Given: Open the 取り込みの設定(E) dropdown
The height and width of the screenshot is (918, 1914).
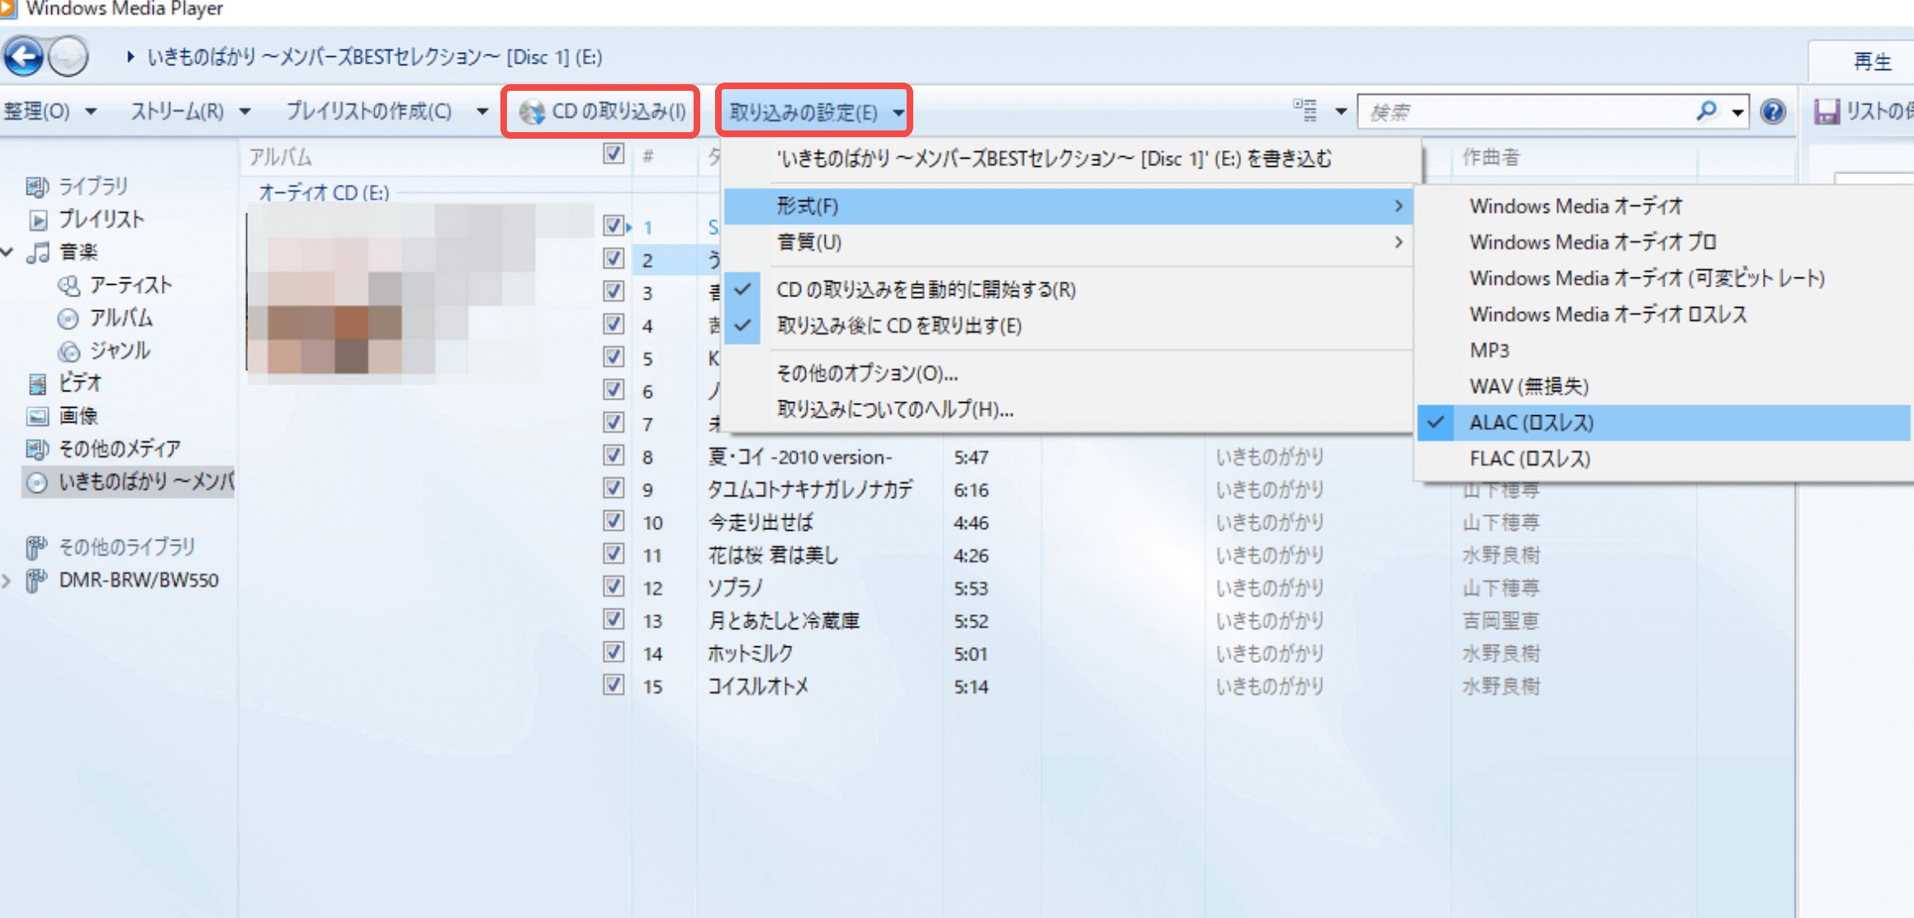Looking at the screenshot, I should 815,111.
